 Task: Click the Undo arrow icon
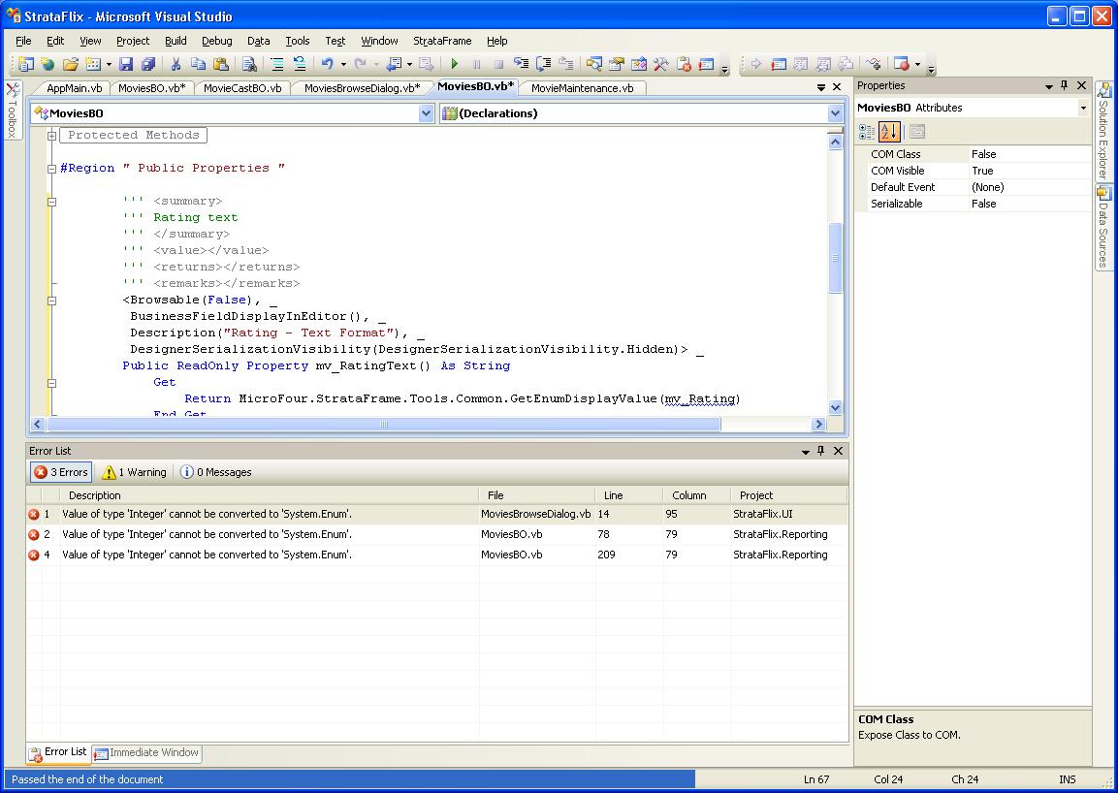(x=328, y=64)
